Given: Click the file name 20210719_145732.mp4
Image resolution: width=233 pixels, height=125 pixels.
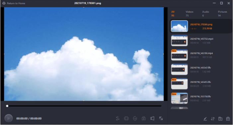Looking at the screenshot, I should coord(202,39).
